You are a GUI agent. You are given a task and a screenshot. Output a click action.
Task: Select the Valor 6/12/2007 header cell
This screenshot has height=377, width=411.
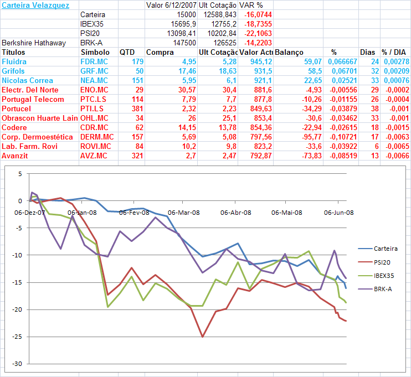point(171,5)
